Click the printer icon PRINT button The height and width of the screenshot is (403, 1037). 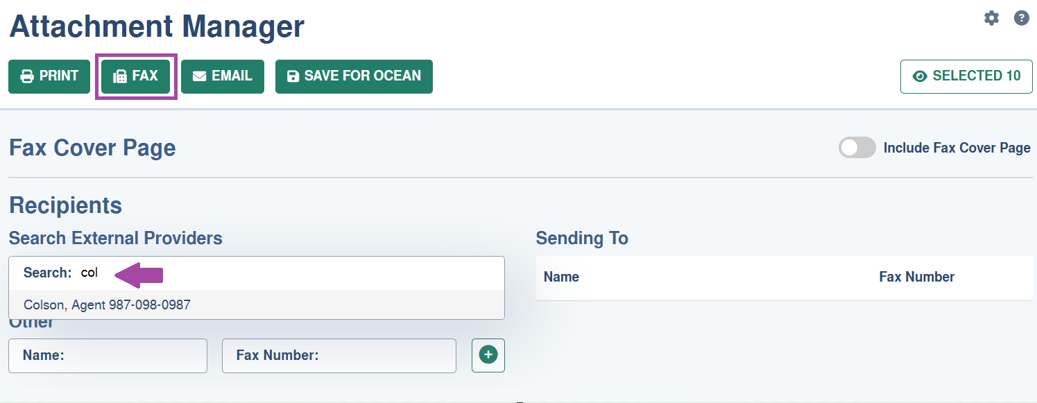[x=49, y=76]
